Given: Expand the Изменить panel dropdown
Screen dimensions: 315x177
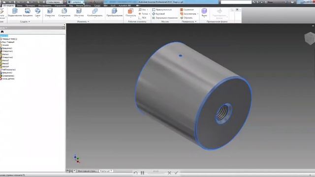Looking at the screenshot, I should (x=83, y=22).
